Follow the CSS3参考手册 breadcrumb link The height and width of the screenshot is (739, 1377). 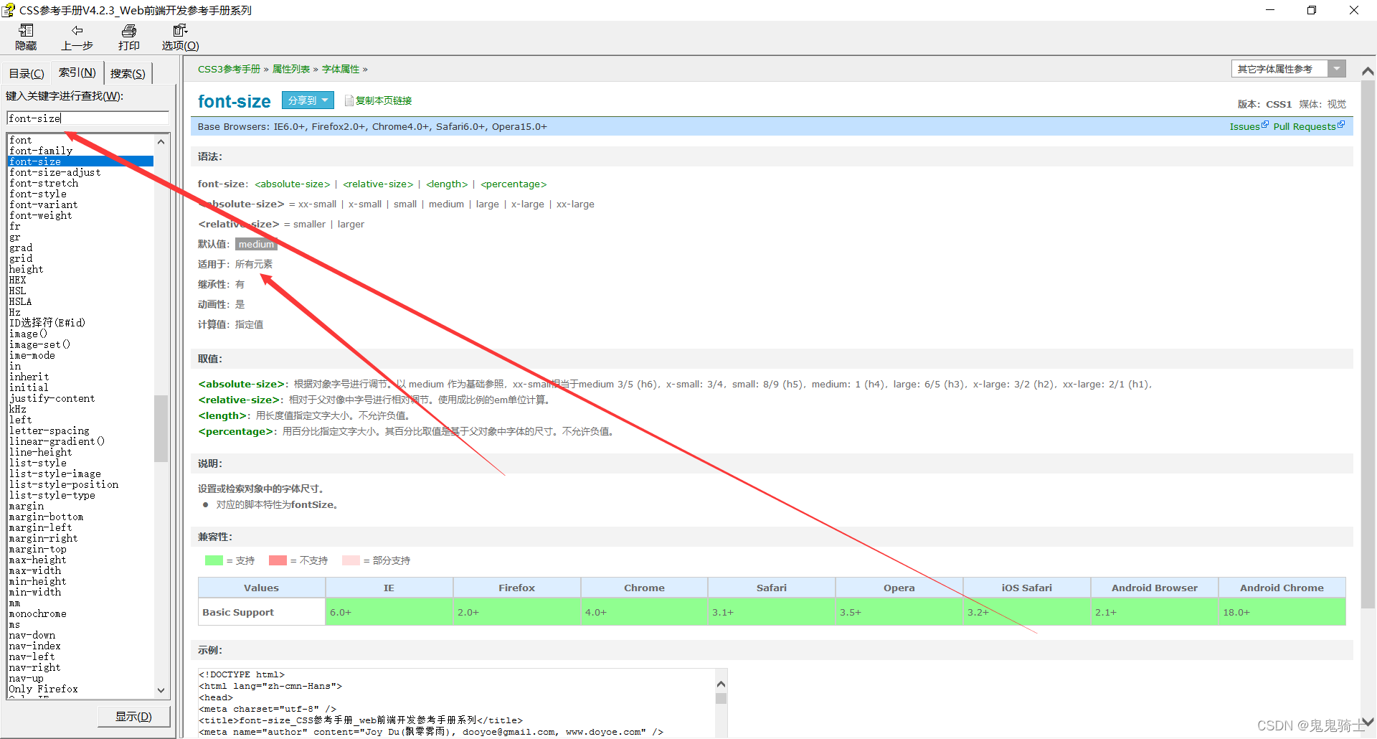(x=229, y=69)
